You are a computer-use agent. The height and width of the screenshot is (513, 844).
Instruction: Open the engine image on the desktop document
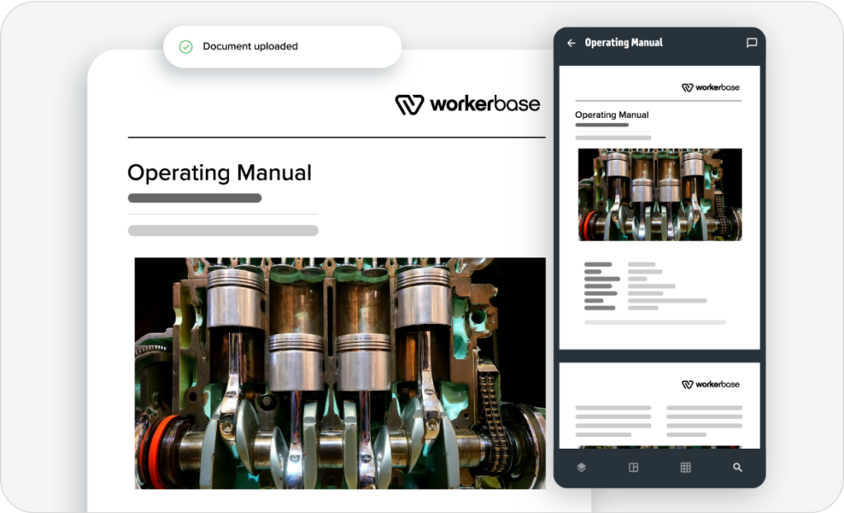point(338,371)
